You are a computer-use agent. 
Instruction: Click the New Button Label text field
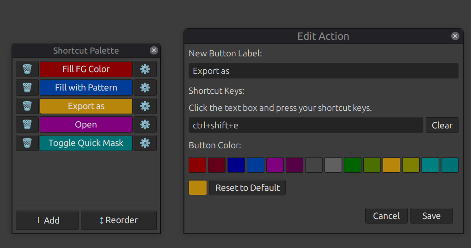click(x=323, y=71)
